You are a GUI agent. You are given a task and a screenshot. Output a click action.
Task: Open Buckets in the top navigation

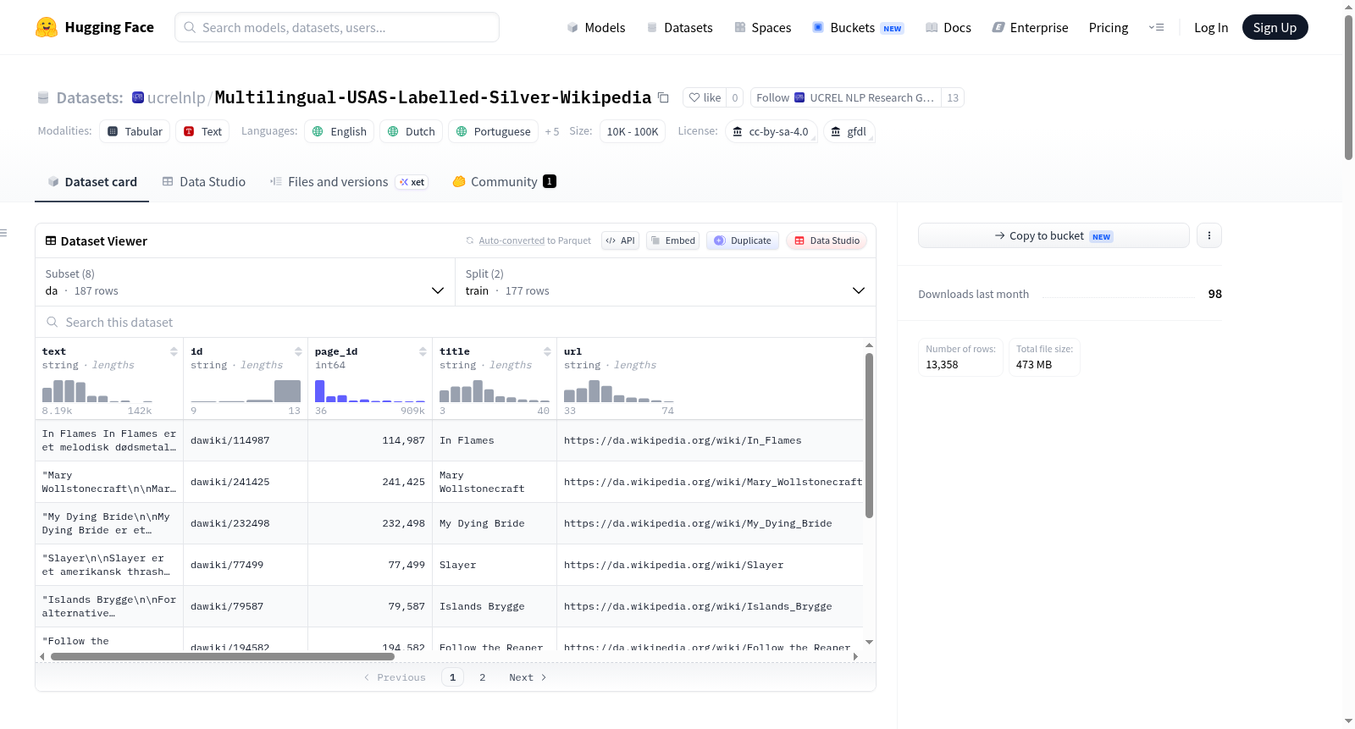pyautogui.click(x=858, y=28)
